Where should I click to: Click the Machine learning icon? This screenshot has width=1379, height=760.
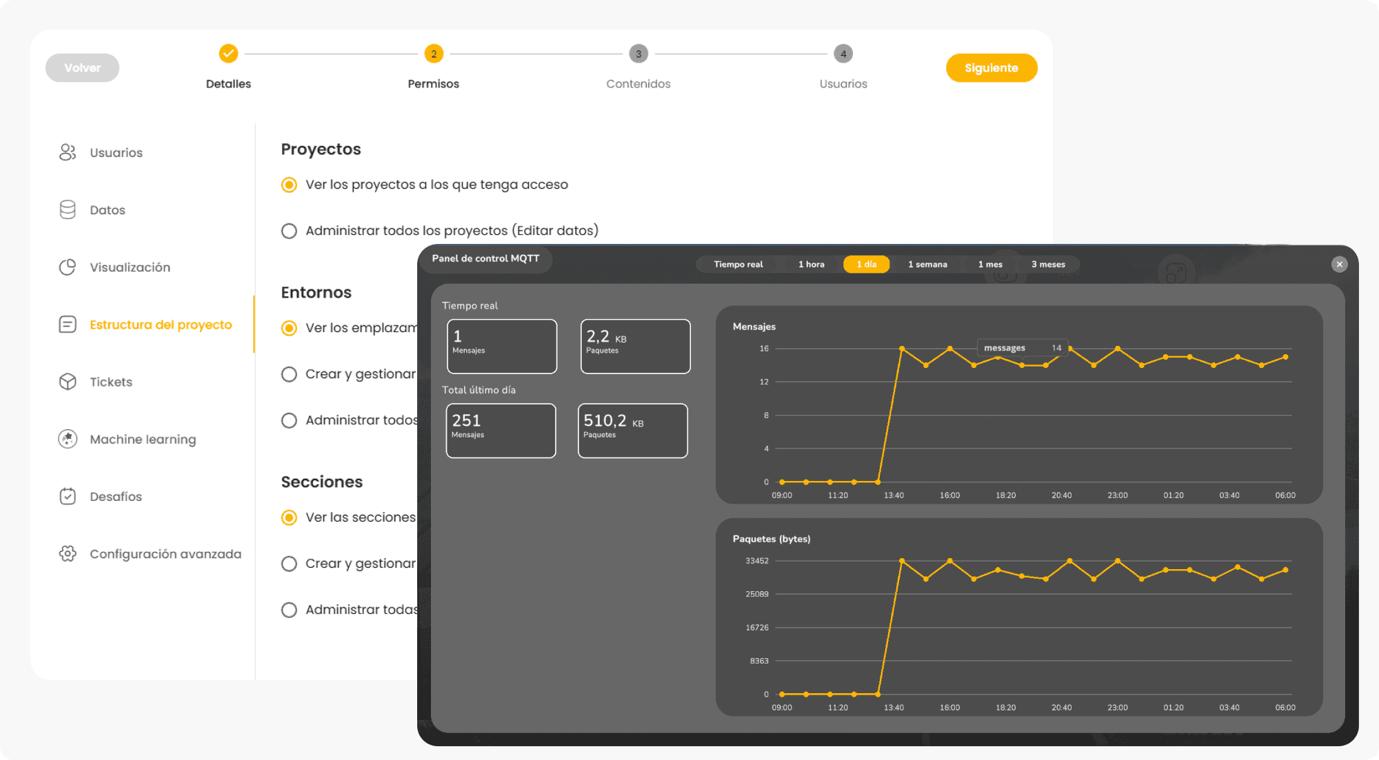[x=68, y=439]
